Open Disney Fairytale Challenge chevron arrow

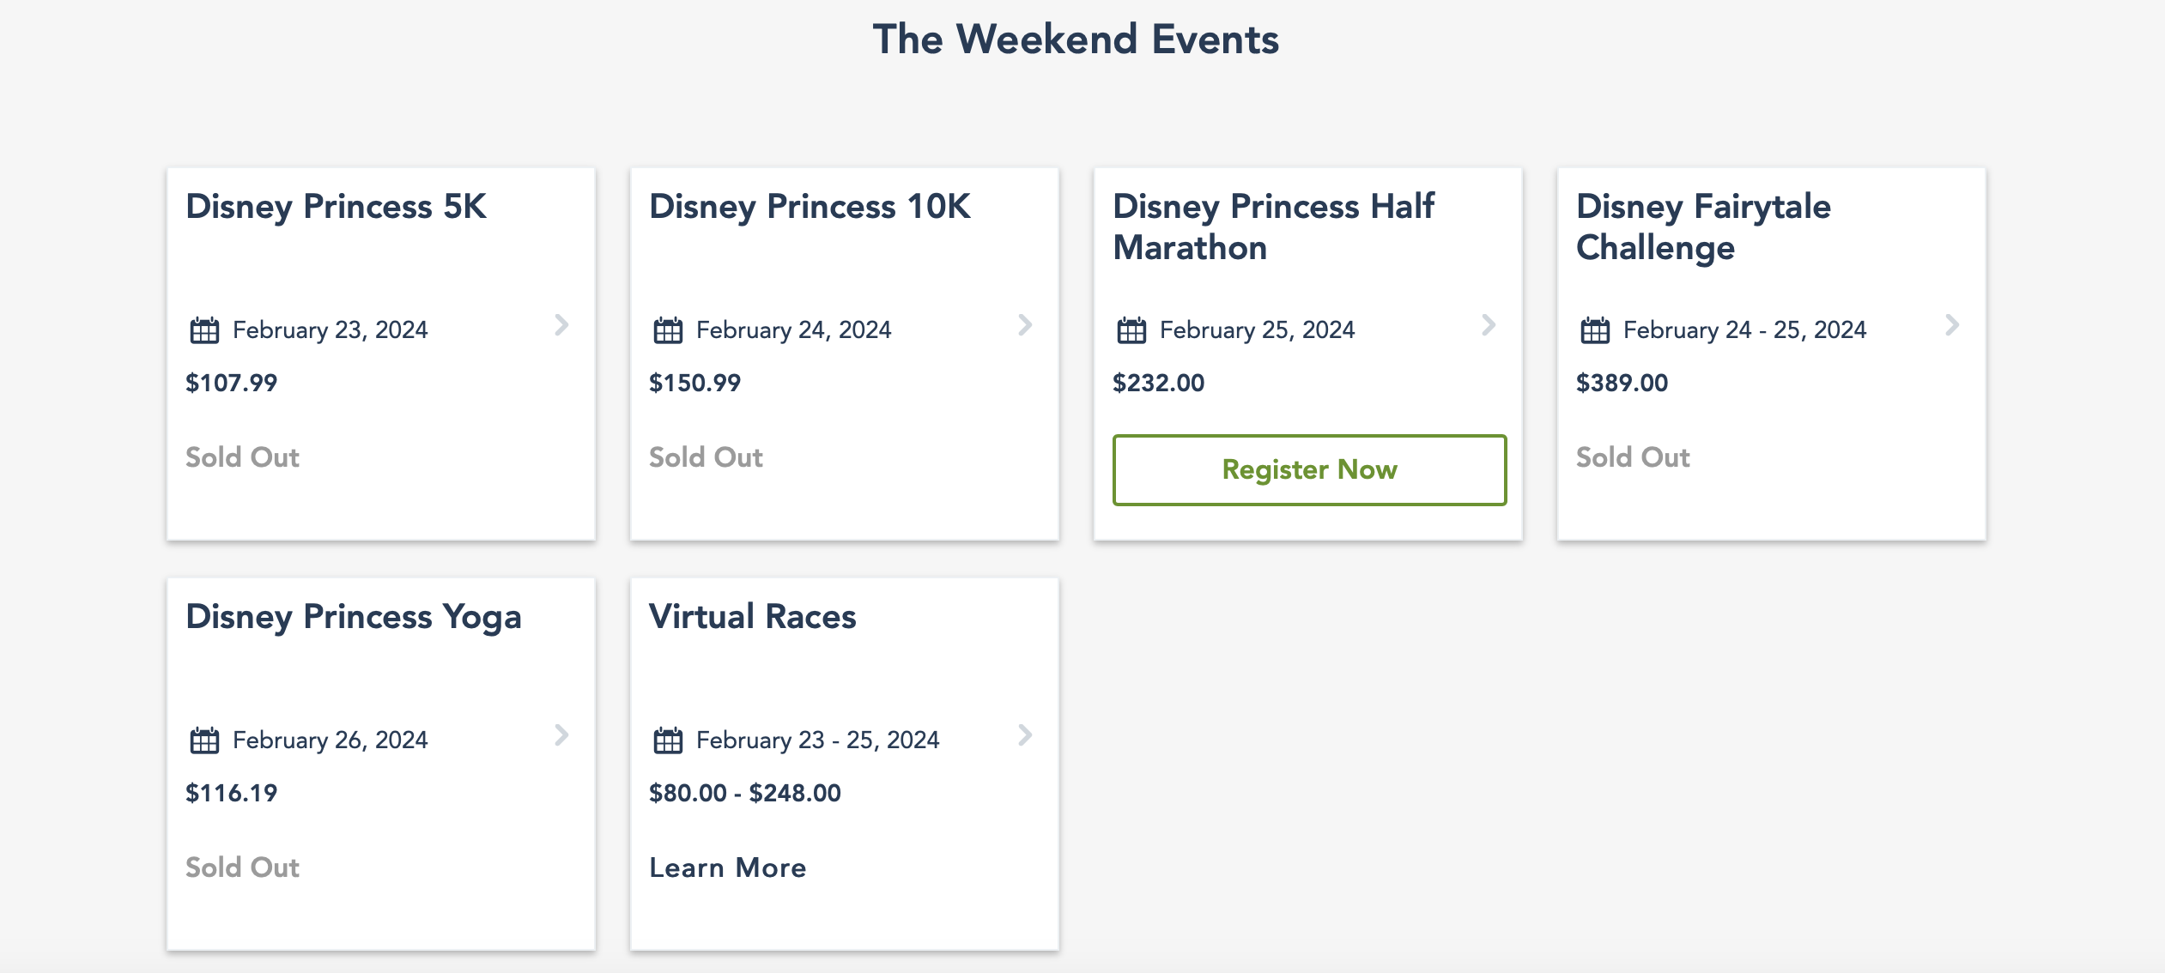(x=1952, y=325)
